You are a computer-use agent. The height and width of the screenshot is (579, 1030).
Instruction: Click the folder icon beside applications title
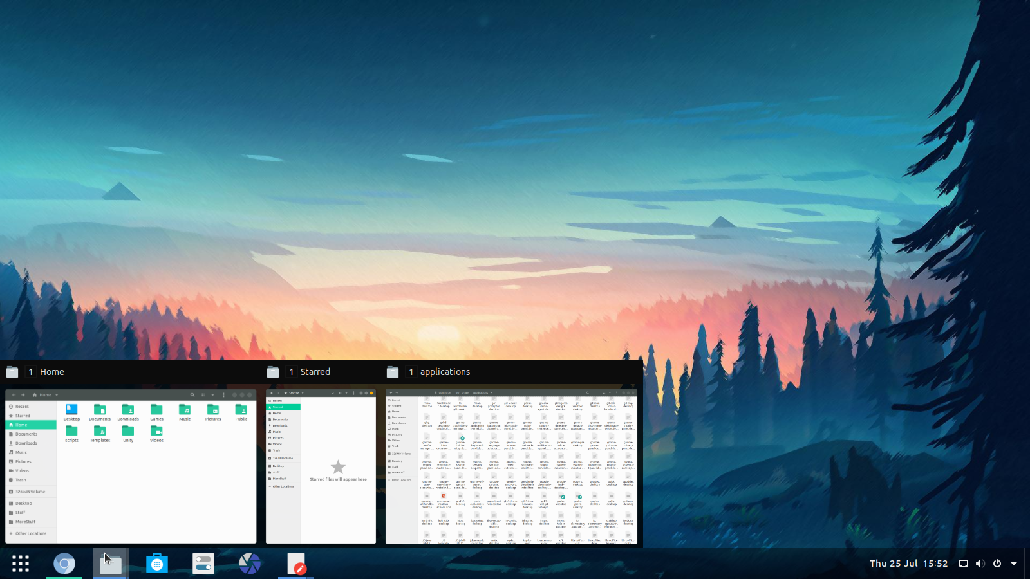pos(393,372)
